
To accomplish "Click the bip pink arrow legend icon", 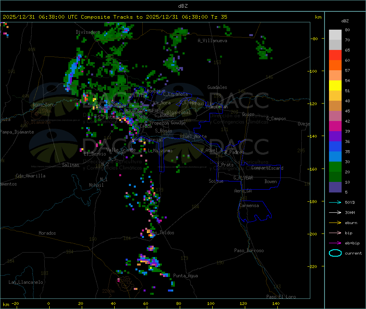I will click(335, 233).
